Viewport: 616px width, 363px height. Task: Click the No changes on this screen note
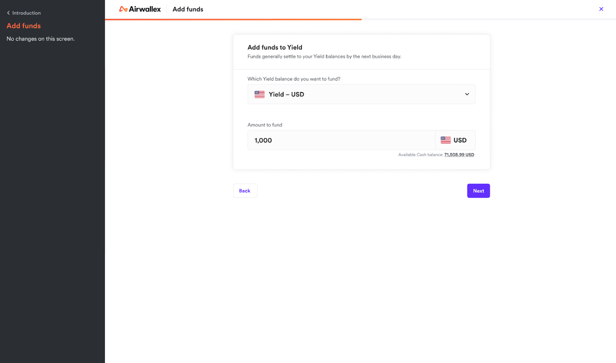click(40, 39)
